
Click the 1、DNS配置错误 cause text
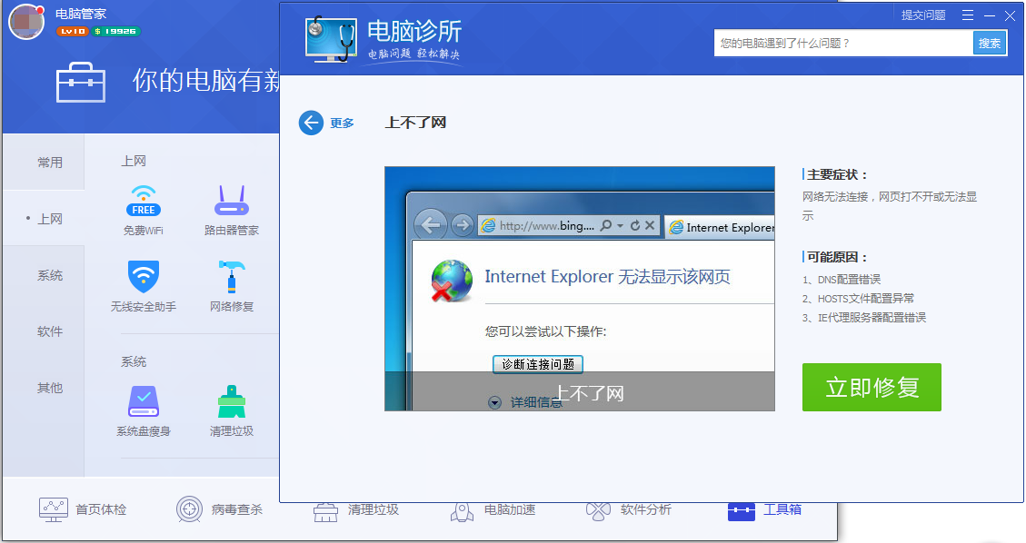842,280
